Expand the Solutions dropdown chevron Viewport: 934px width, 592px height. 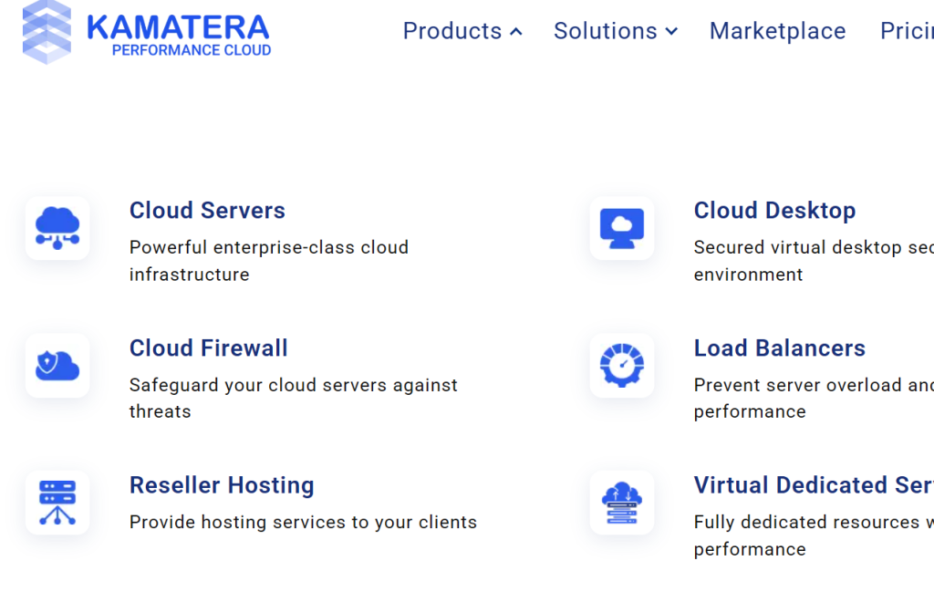coord(671,32)
